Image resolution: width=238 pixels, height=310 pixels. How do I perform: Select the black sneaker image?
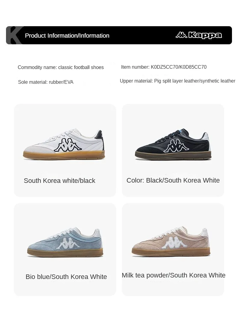click(174, 145)
